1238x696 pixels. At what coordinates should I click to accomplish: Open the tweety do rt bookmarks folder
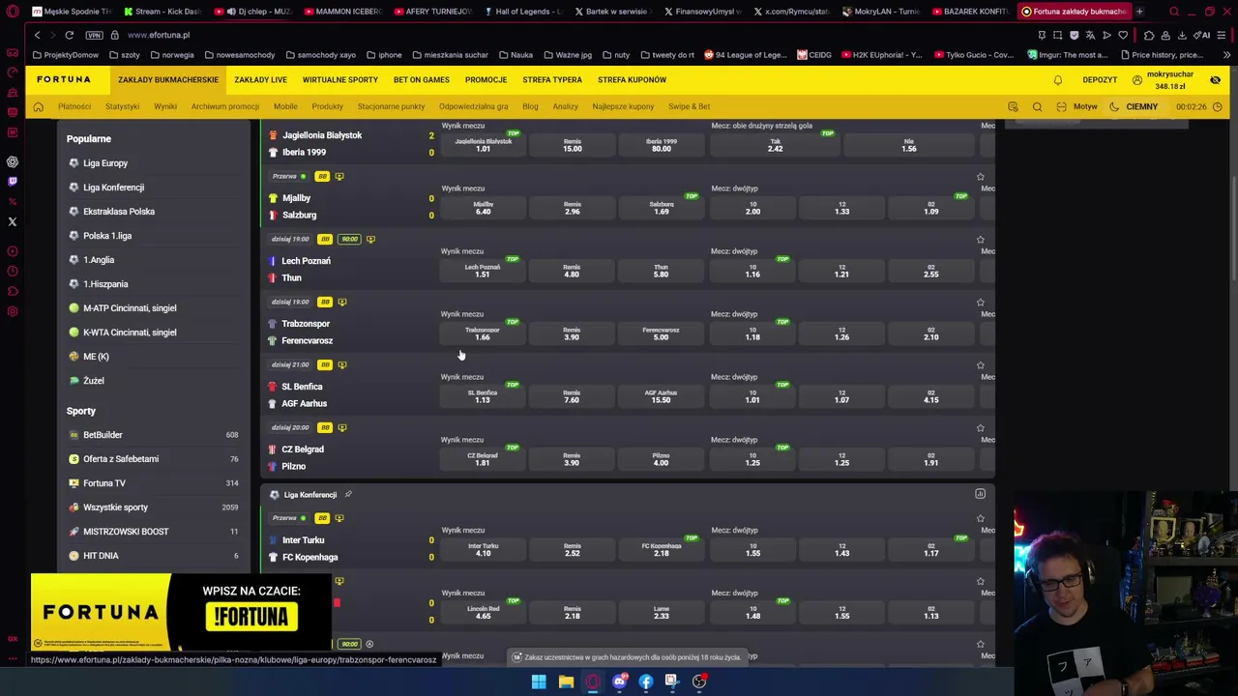pyautogui.click(x=667, y=55)
